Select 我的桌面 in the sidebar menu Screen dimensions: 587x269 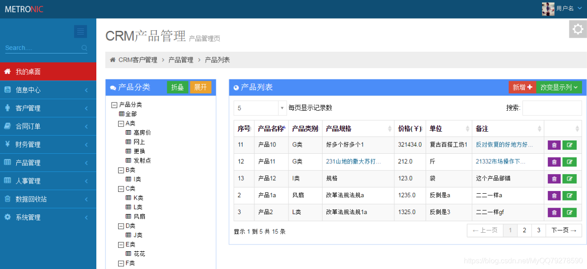coord(27,71)
